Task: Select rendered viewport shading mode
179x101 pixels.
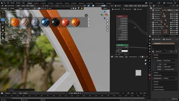Action: 106,6
